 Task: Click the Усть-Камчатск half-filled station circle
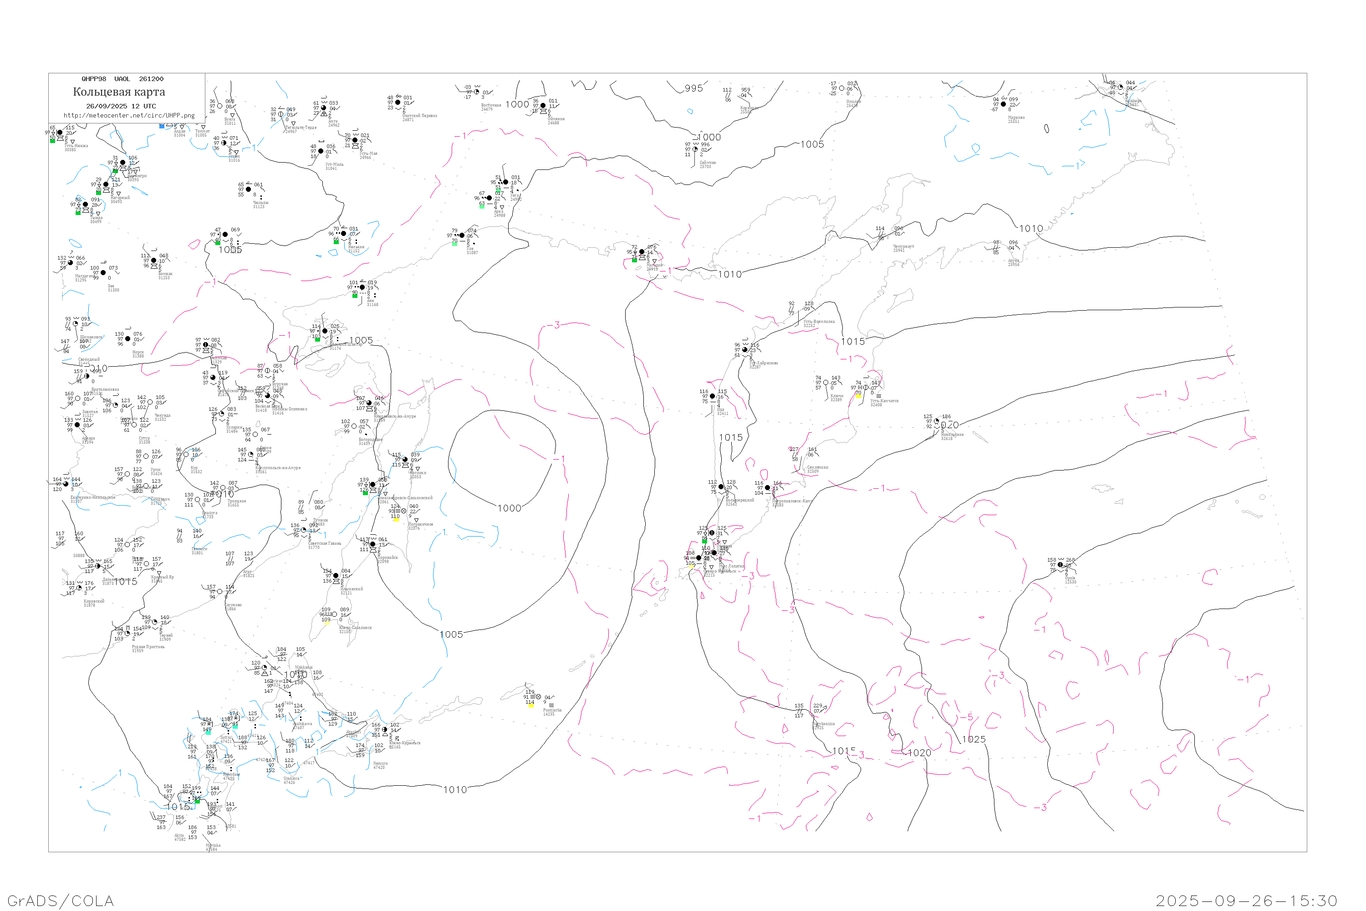click(866, 388)
